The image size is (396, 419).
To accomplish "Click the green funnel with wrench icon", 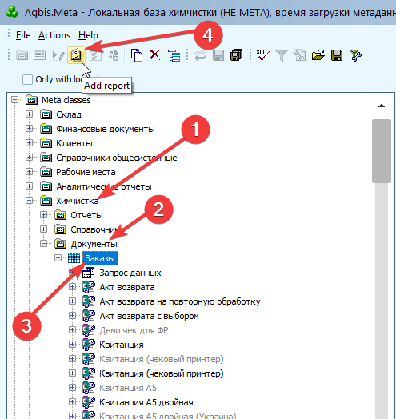I will point(355,55).
